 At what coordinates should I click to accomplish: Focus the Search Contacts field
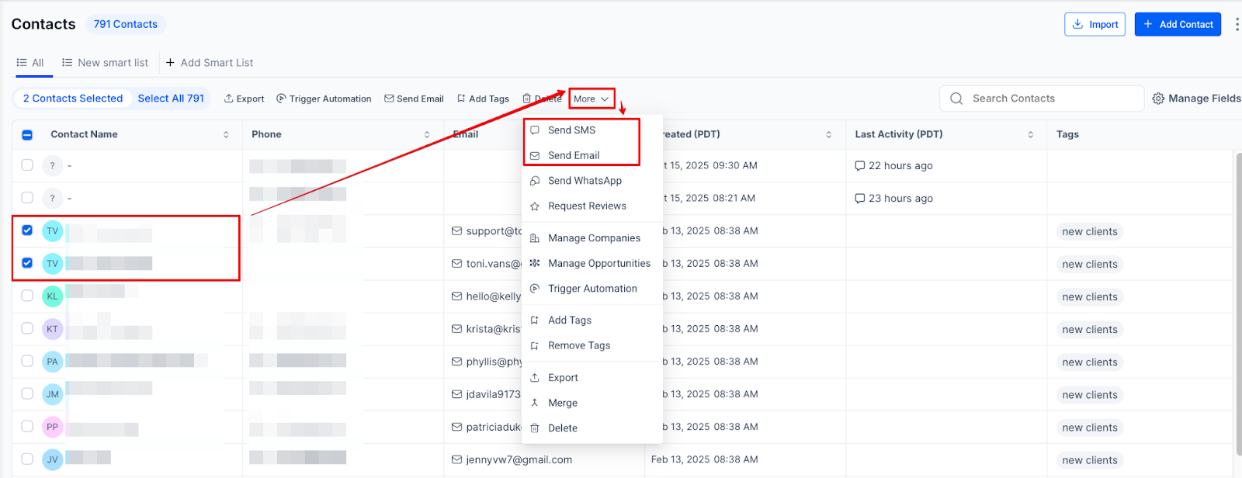[1042, 99]
